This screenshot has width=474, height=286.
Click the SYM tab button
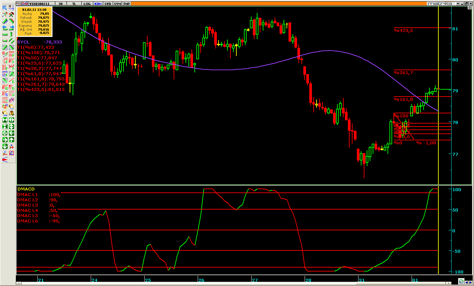pyautogui.click(x=117, y=4)
